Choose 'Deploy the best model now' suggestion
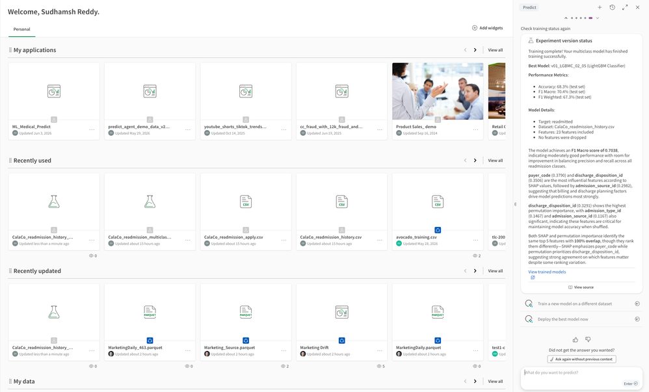The image size is (649, 392). (581, 319)
